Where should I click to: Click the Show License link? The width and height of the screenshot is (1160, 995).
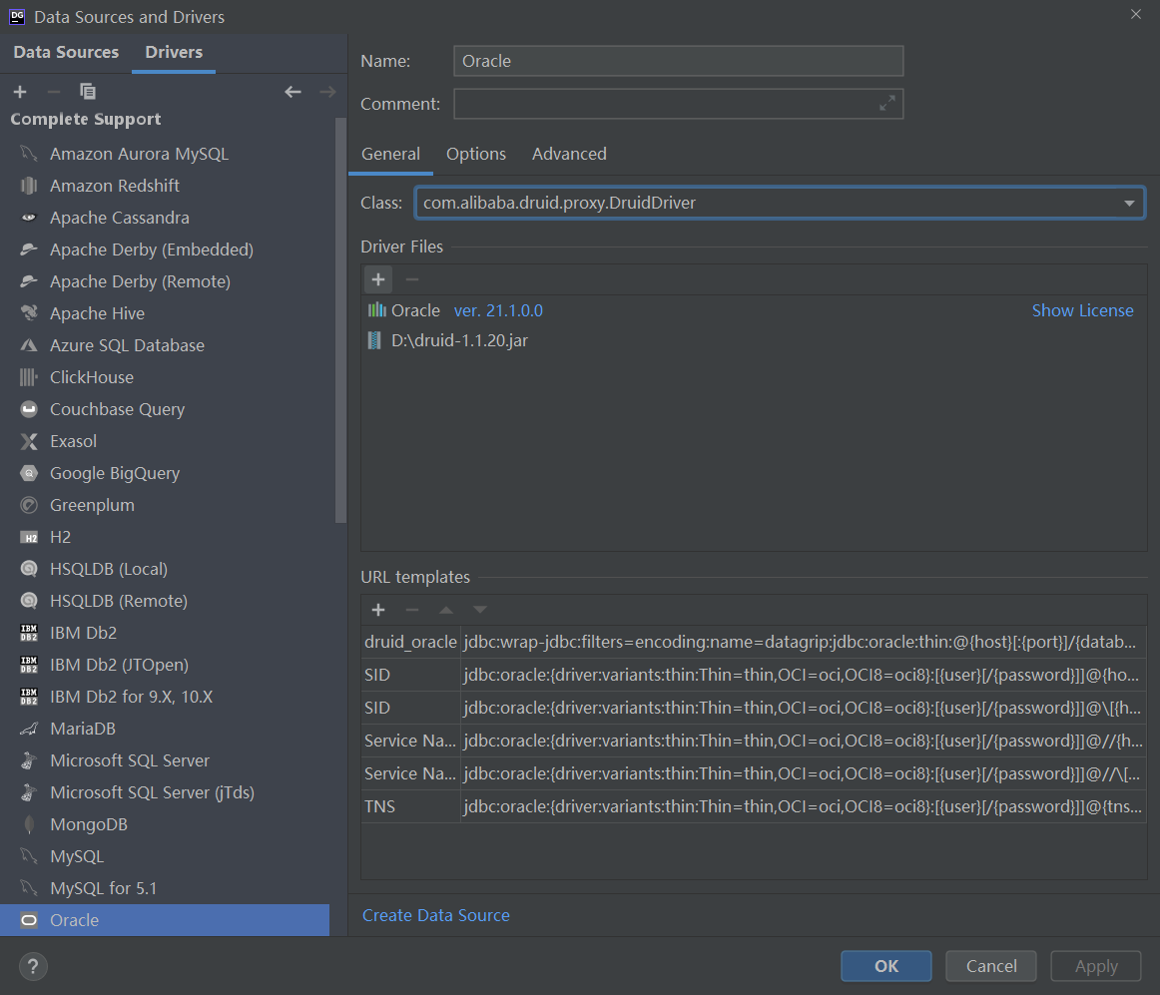pyautogui.click(x=1083, y=310)
